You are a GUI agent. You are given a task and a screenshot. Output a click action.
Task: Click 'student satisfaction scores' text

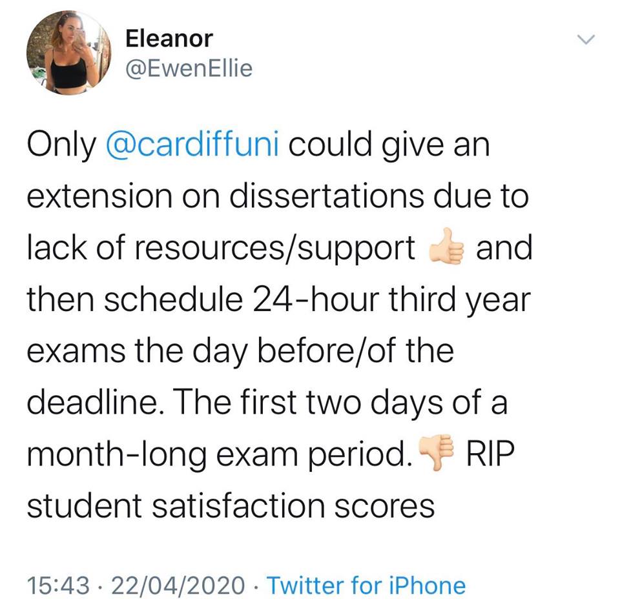pos(231,505)
